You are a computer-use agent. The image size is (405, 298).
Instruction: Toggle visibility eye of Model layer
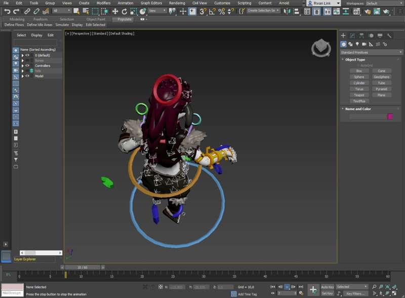(x=27, y=76)
